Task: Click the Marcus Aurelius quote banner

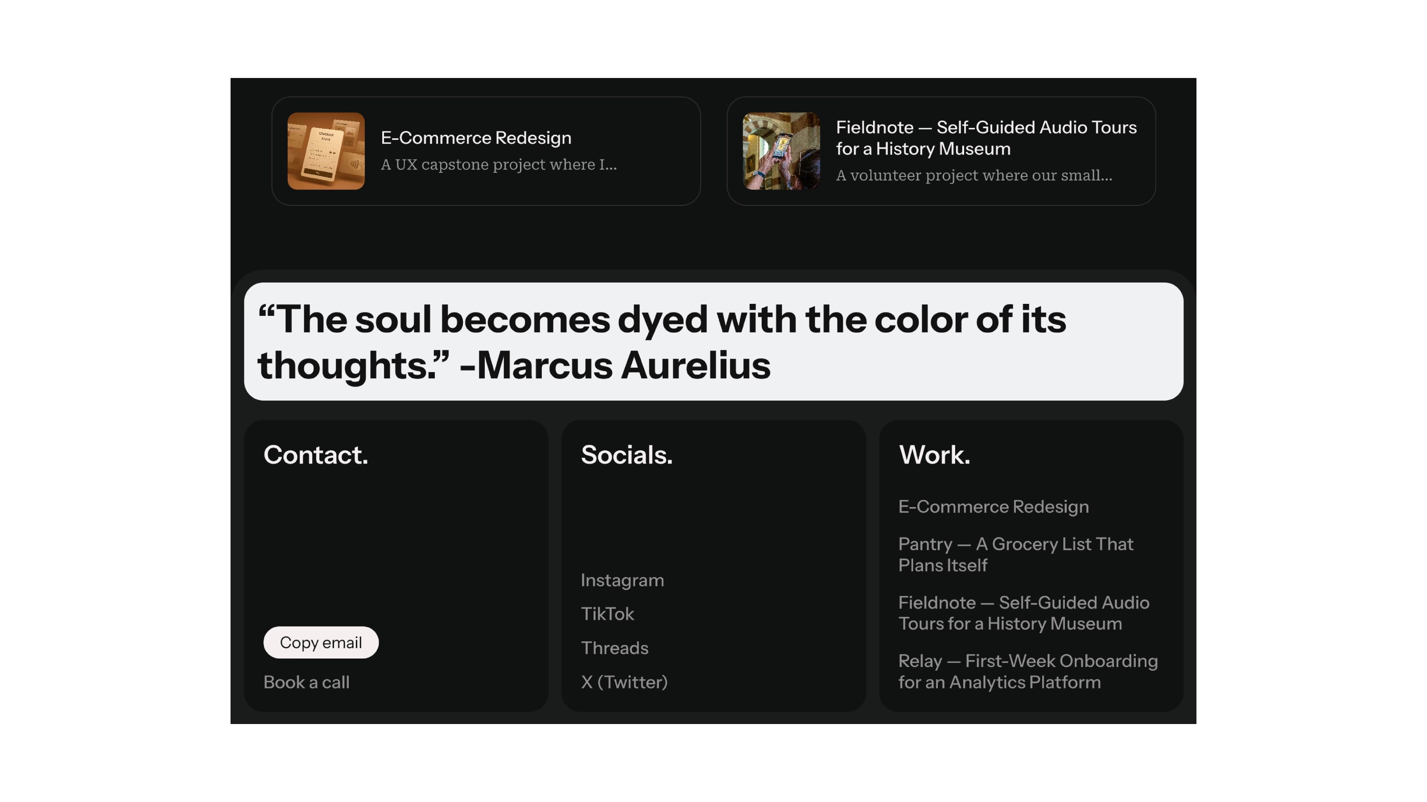Action: click(713, 341)
